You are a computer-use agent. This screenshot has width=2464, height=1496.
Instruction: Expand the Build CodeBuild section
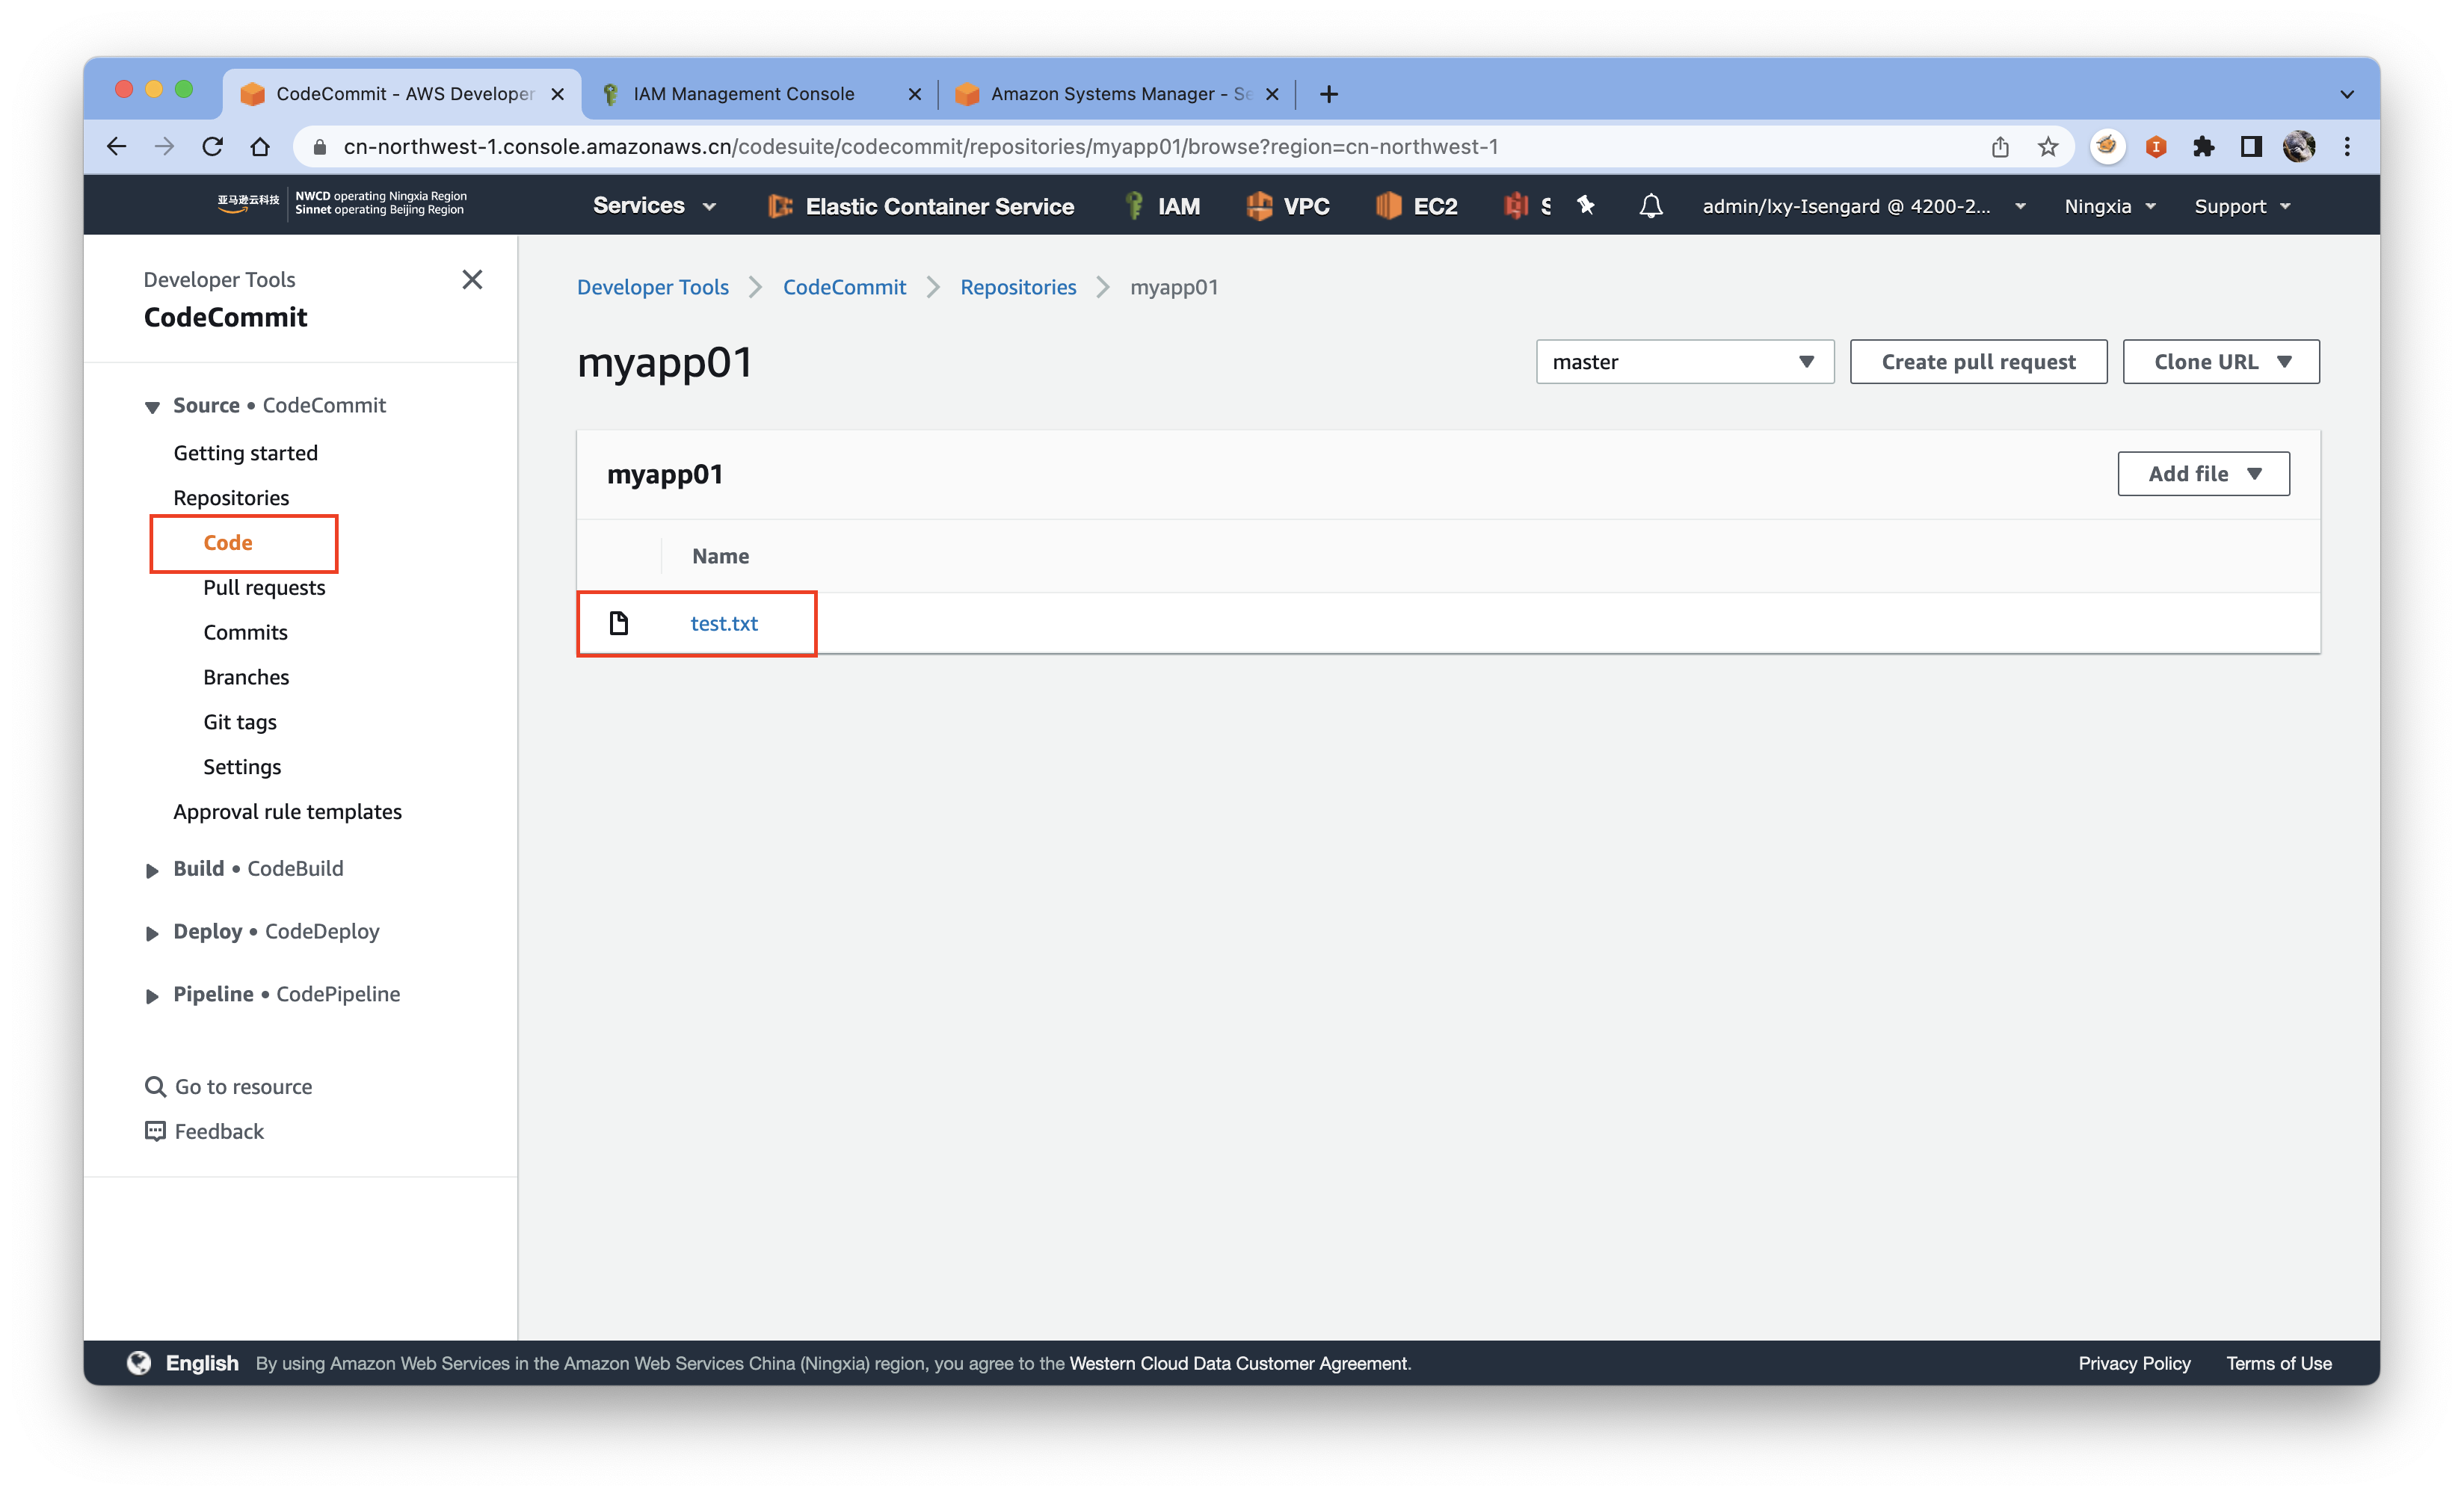[152, 871]
